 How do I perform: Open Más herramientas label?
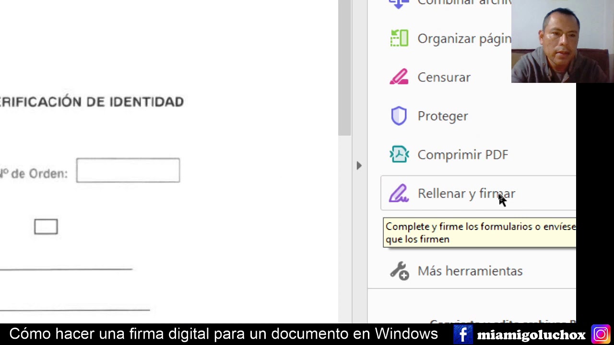pyautogui.click(x=470, y=271)
